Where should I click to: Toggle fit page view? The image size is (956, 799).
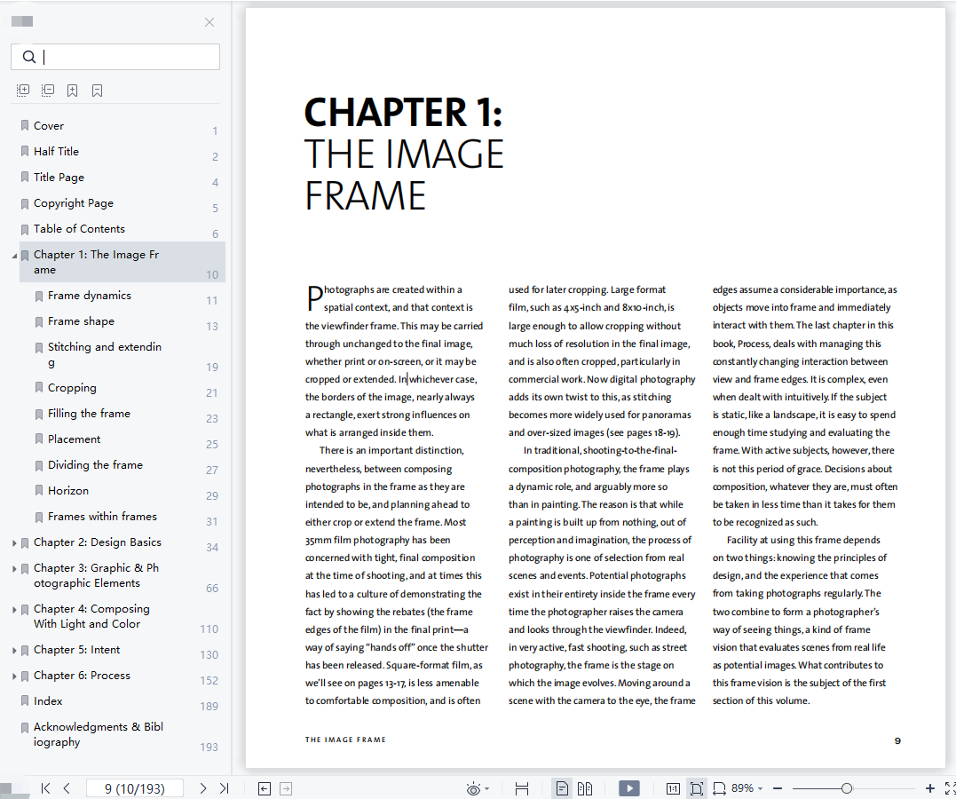tap(696, 788)
